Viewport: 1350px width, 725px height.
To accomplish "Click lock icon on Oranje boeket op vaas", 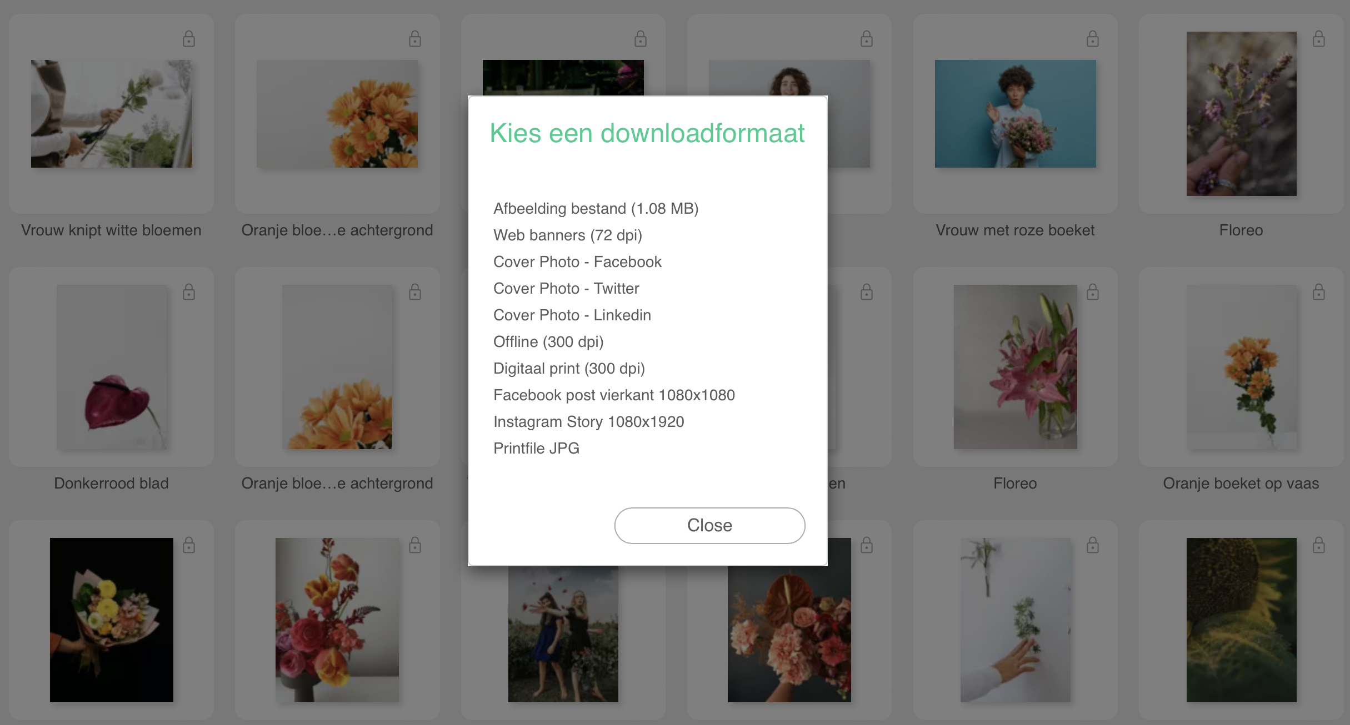I will coord(1319,292).
